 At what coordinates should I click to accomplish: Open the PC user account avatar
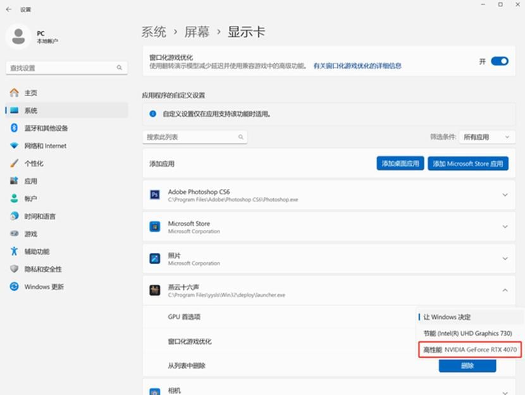coord(18,37)
